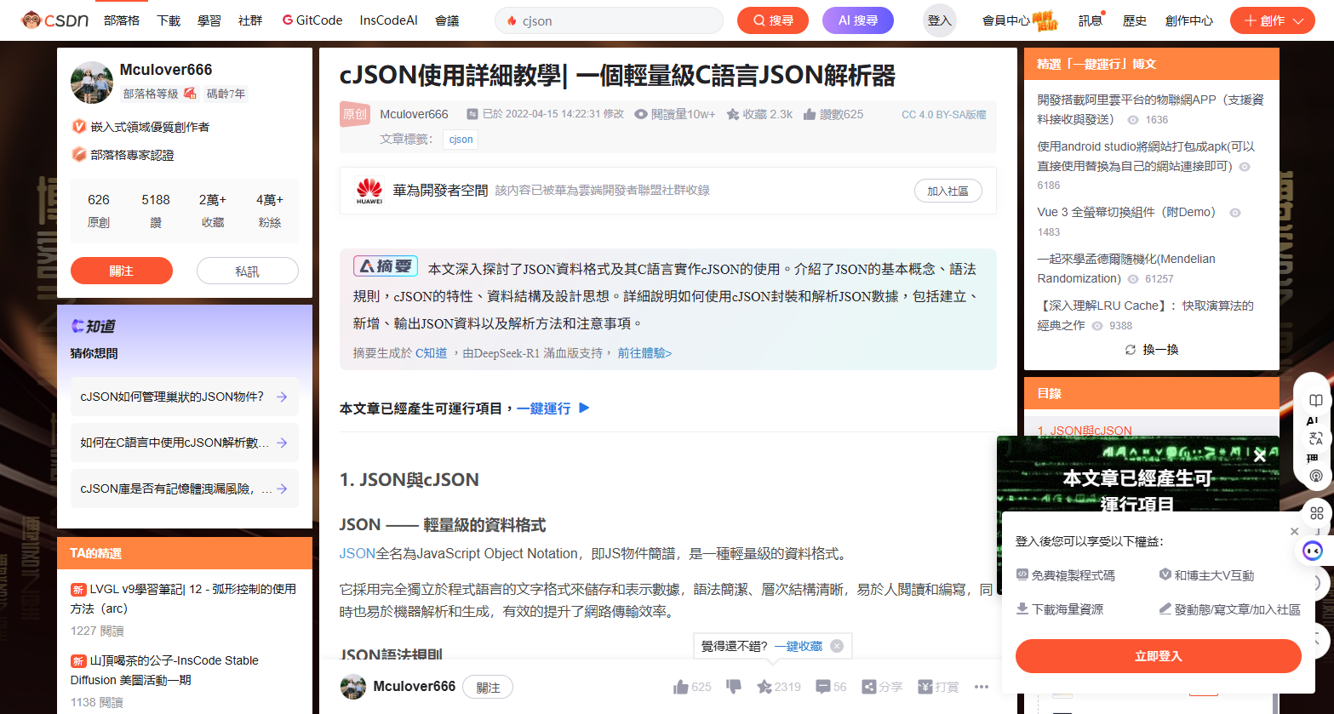Screen dimensions: 1334x714
Task: Click the 收藏 2.3k star icon in article header
Action: pyautogui.click(x=733, y=114)
